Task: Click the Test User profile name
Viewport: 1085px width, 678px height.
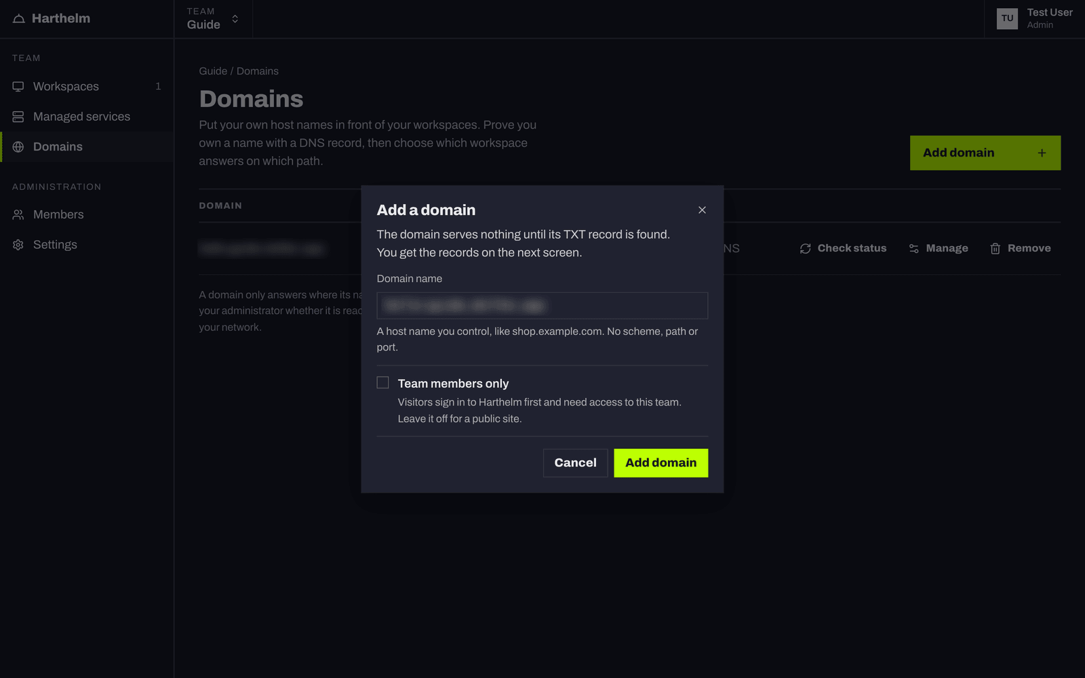Action: [1050, 12]
